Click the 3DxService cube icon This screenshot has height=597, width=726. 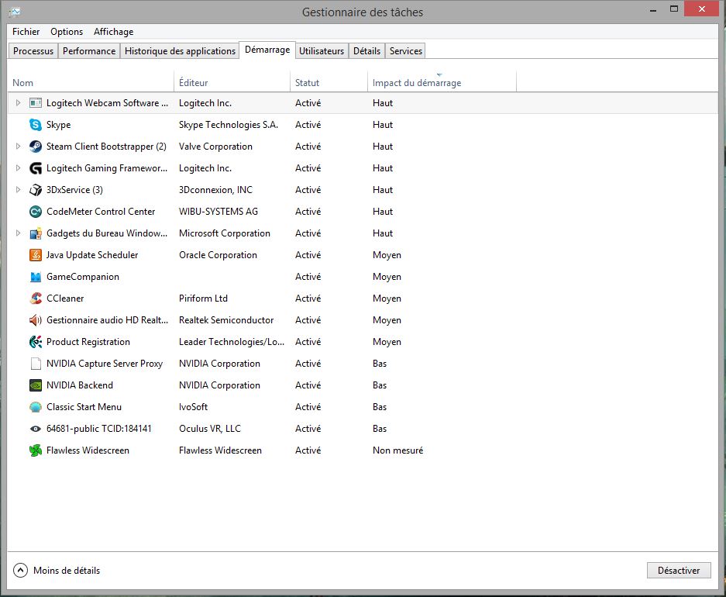pos(36,190)
